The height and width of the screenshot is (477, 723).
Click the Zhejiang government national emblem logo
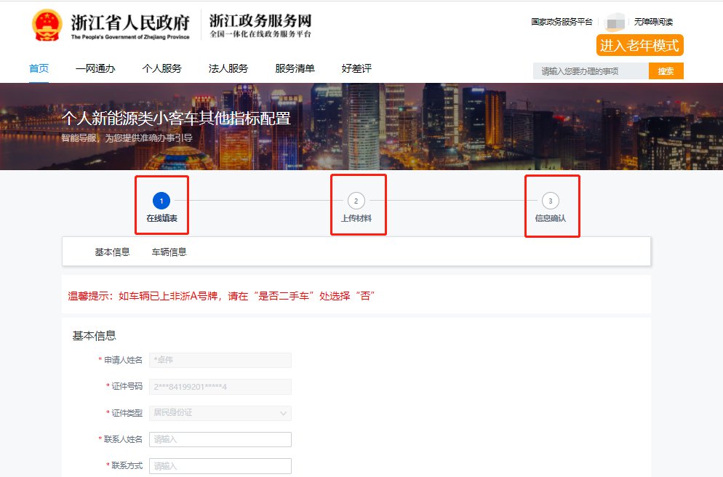47,25
